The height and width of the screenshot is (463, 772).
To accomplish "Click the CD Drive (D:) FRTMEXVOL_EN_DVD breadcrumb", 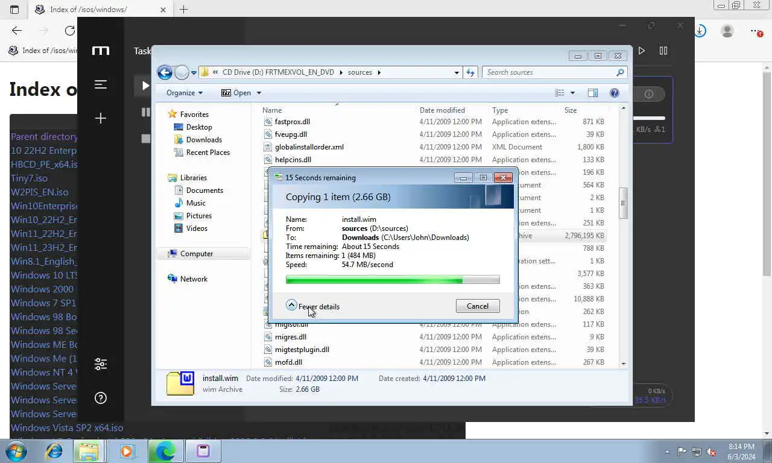I will pos(278,72).
